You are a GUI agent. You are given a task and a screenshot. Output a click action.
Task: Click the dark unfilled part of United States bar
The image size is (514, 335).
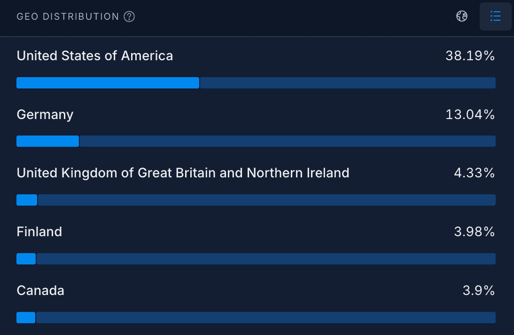point(348,83)
